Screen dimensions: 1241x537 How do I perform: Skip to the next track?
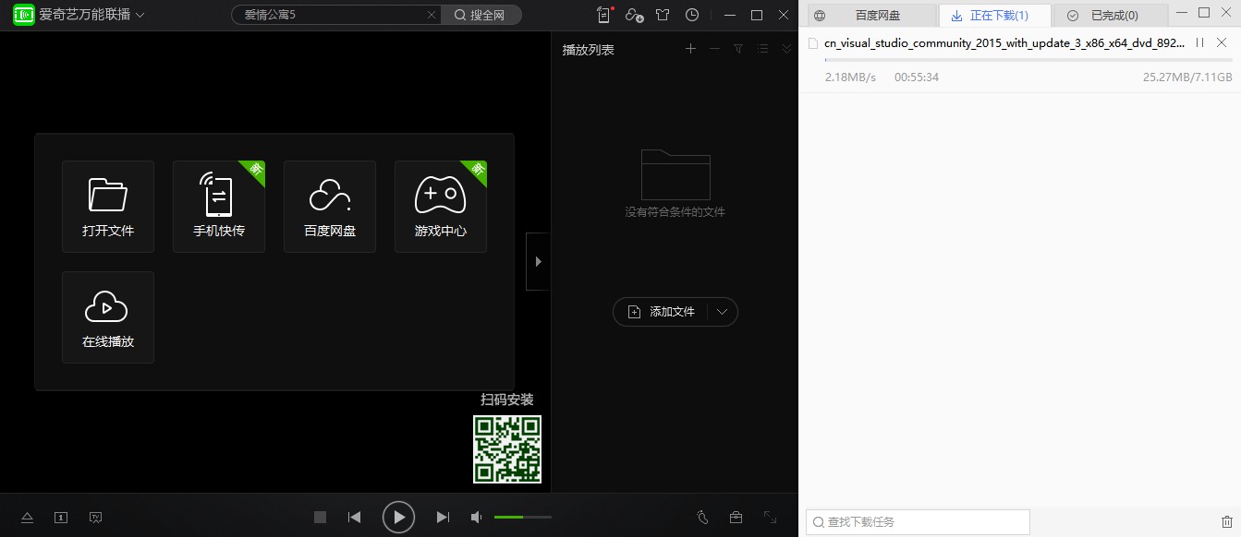pyautogui.click(x=443, y=518)
